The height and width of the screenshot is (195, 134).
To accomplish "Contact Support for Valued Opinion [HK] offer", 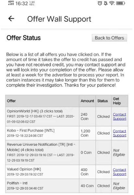I will [x=119, y=172].
